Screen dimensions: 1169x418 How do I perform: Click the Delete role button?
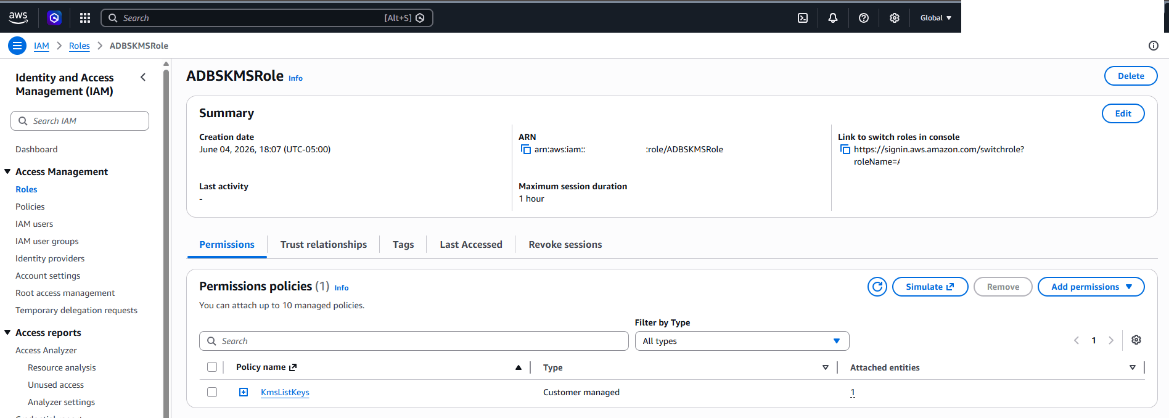1131,76
